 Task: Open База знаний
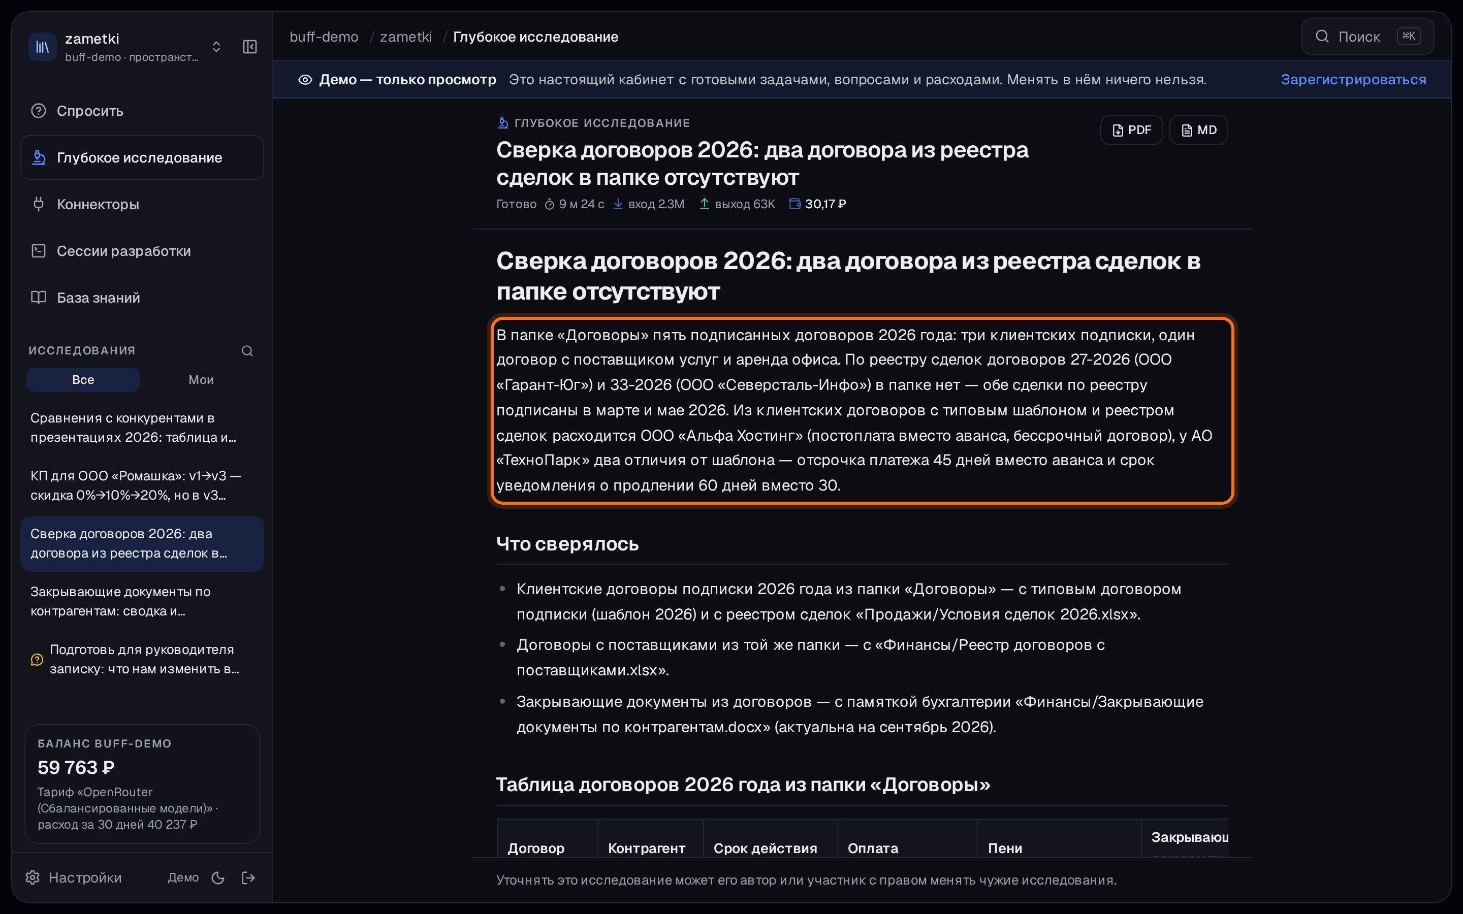point(142,297)
